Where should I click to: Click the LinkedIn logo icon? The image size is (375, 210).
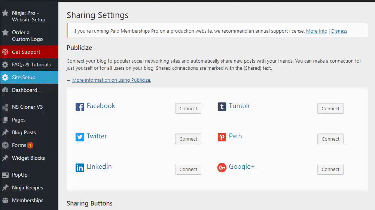pyautogui.click(x=80, y=168)
